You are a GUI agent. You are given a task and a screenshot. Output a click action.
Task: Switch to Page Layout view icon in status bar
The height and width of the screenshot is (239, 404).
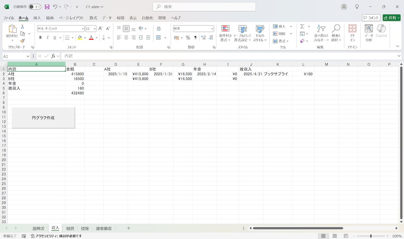335,236
